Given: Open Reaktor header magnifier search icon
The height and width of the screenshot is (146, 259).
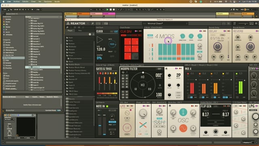Looking at the screenshot, I should point(93,24).
